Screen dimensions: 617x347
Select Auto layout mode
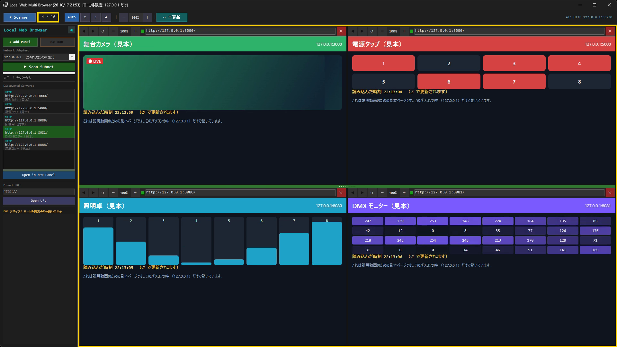click(x=72, y=17)
